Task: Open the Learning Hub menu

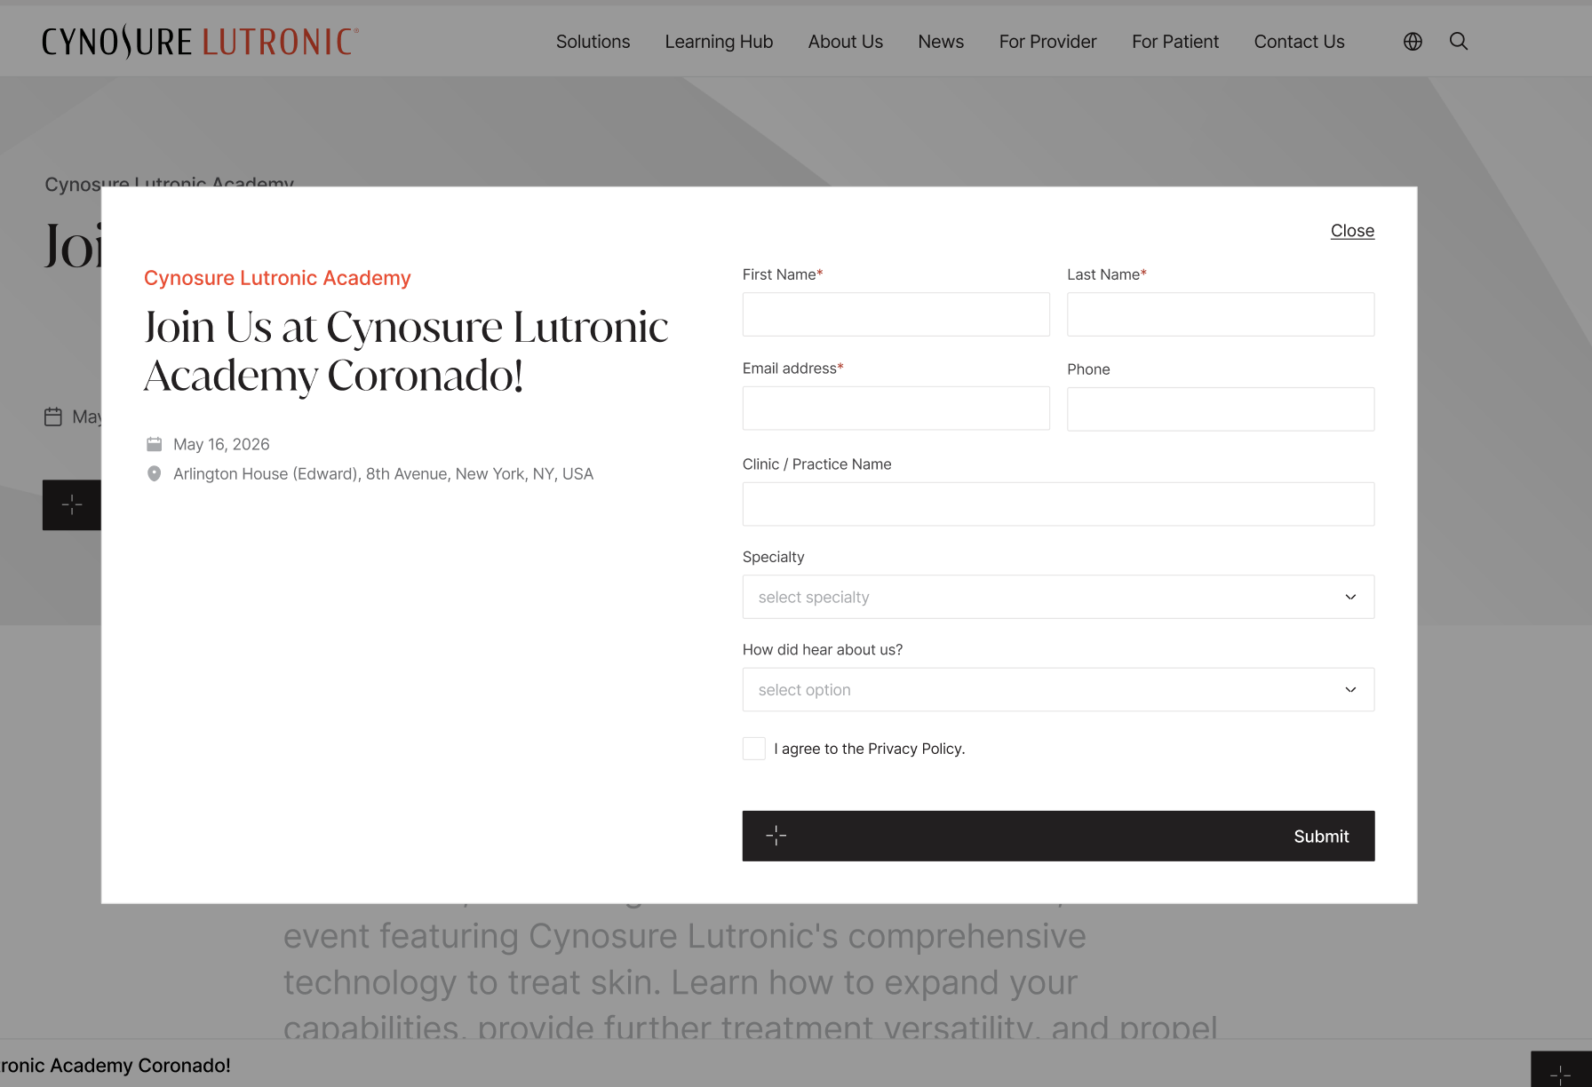Action: (x=719, y=42)
